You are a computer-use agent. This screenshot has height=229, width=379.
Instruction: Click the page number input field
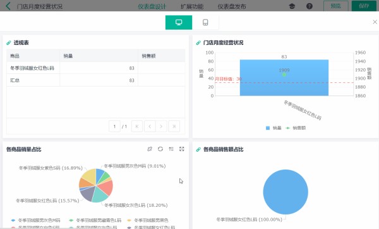(114, 127)
